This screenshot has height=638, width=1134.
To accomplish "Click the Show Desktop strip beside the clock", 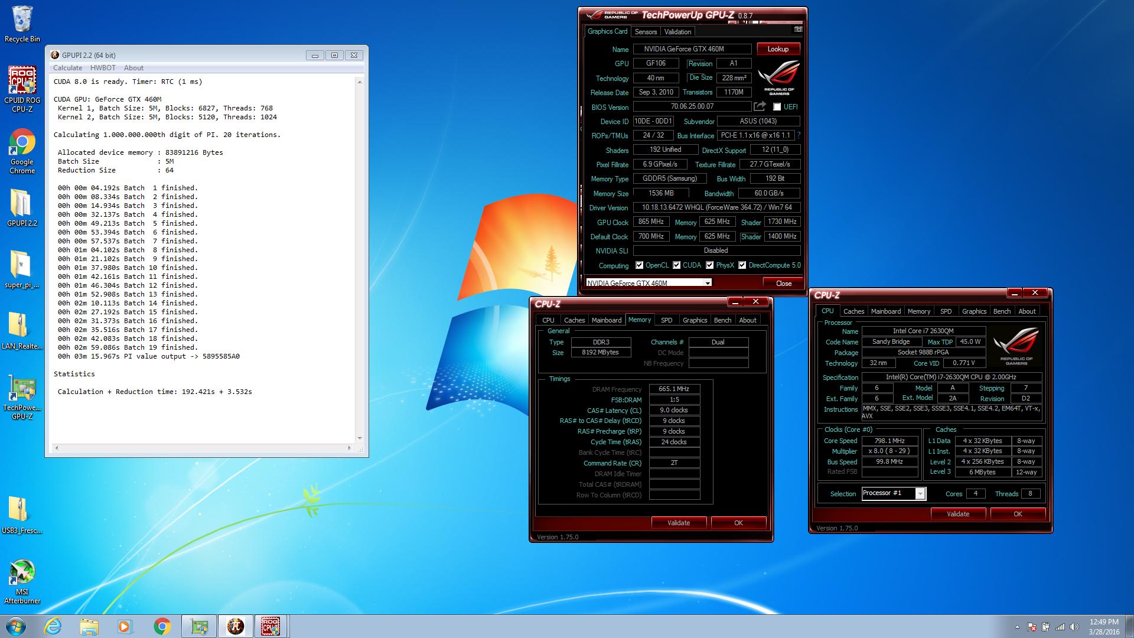I will [x=1129, y=626].
